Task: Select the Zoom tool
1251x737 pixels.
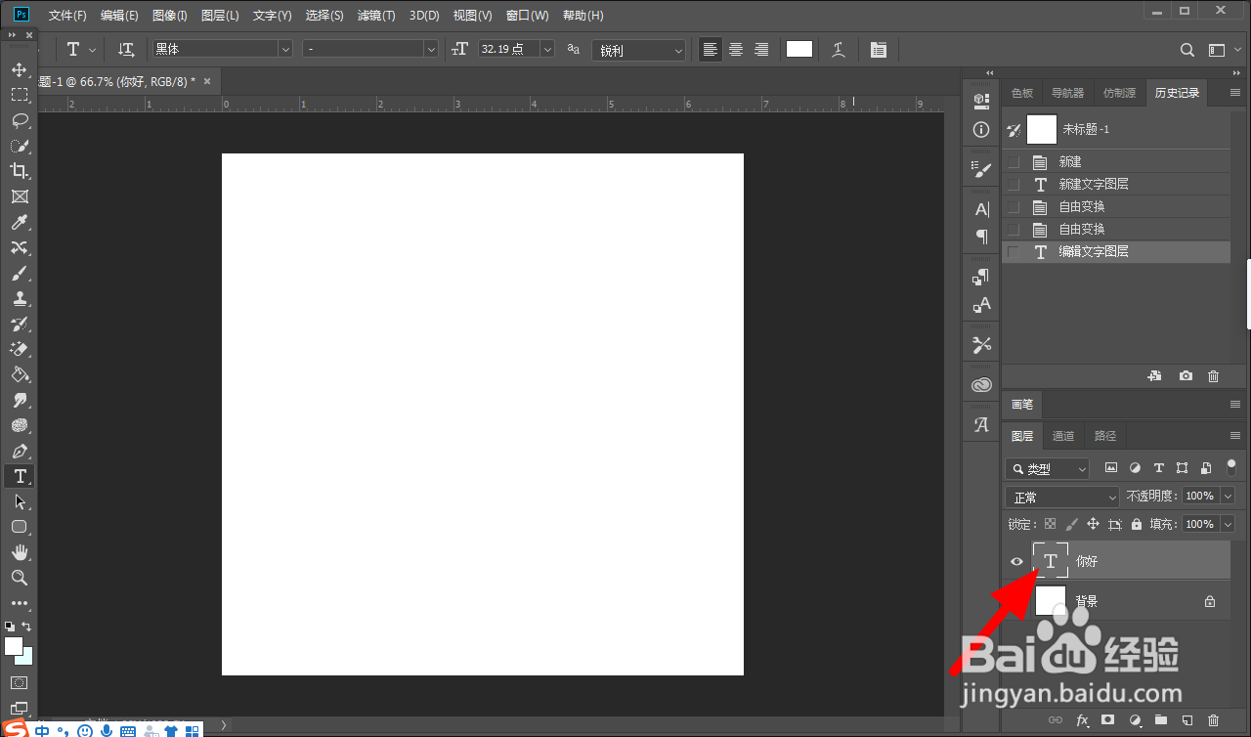Action: (19, 578)
